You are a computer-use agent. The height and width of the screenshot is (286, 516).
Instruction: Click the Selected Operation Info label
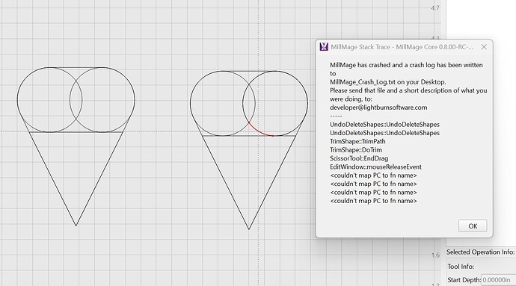coord(480,252)
